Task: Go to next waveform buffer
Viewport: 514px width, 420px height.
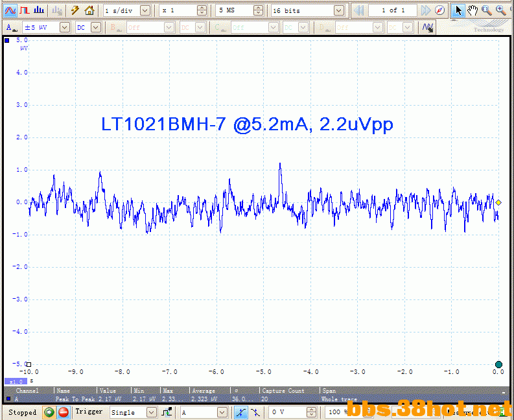Action: [425, 11]
